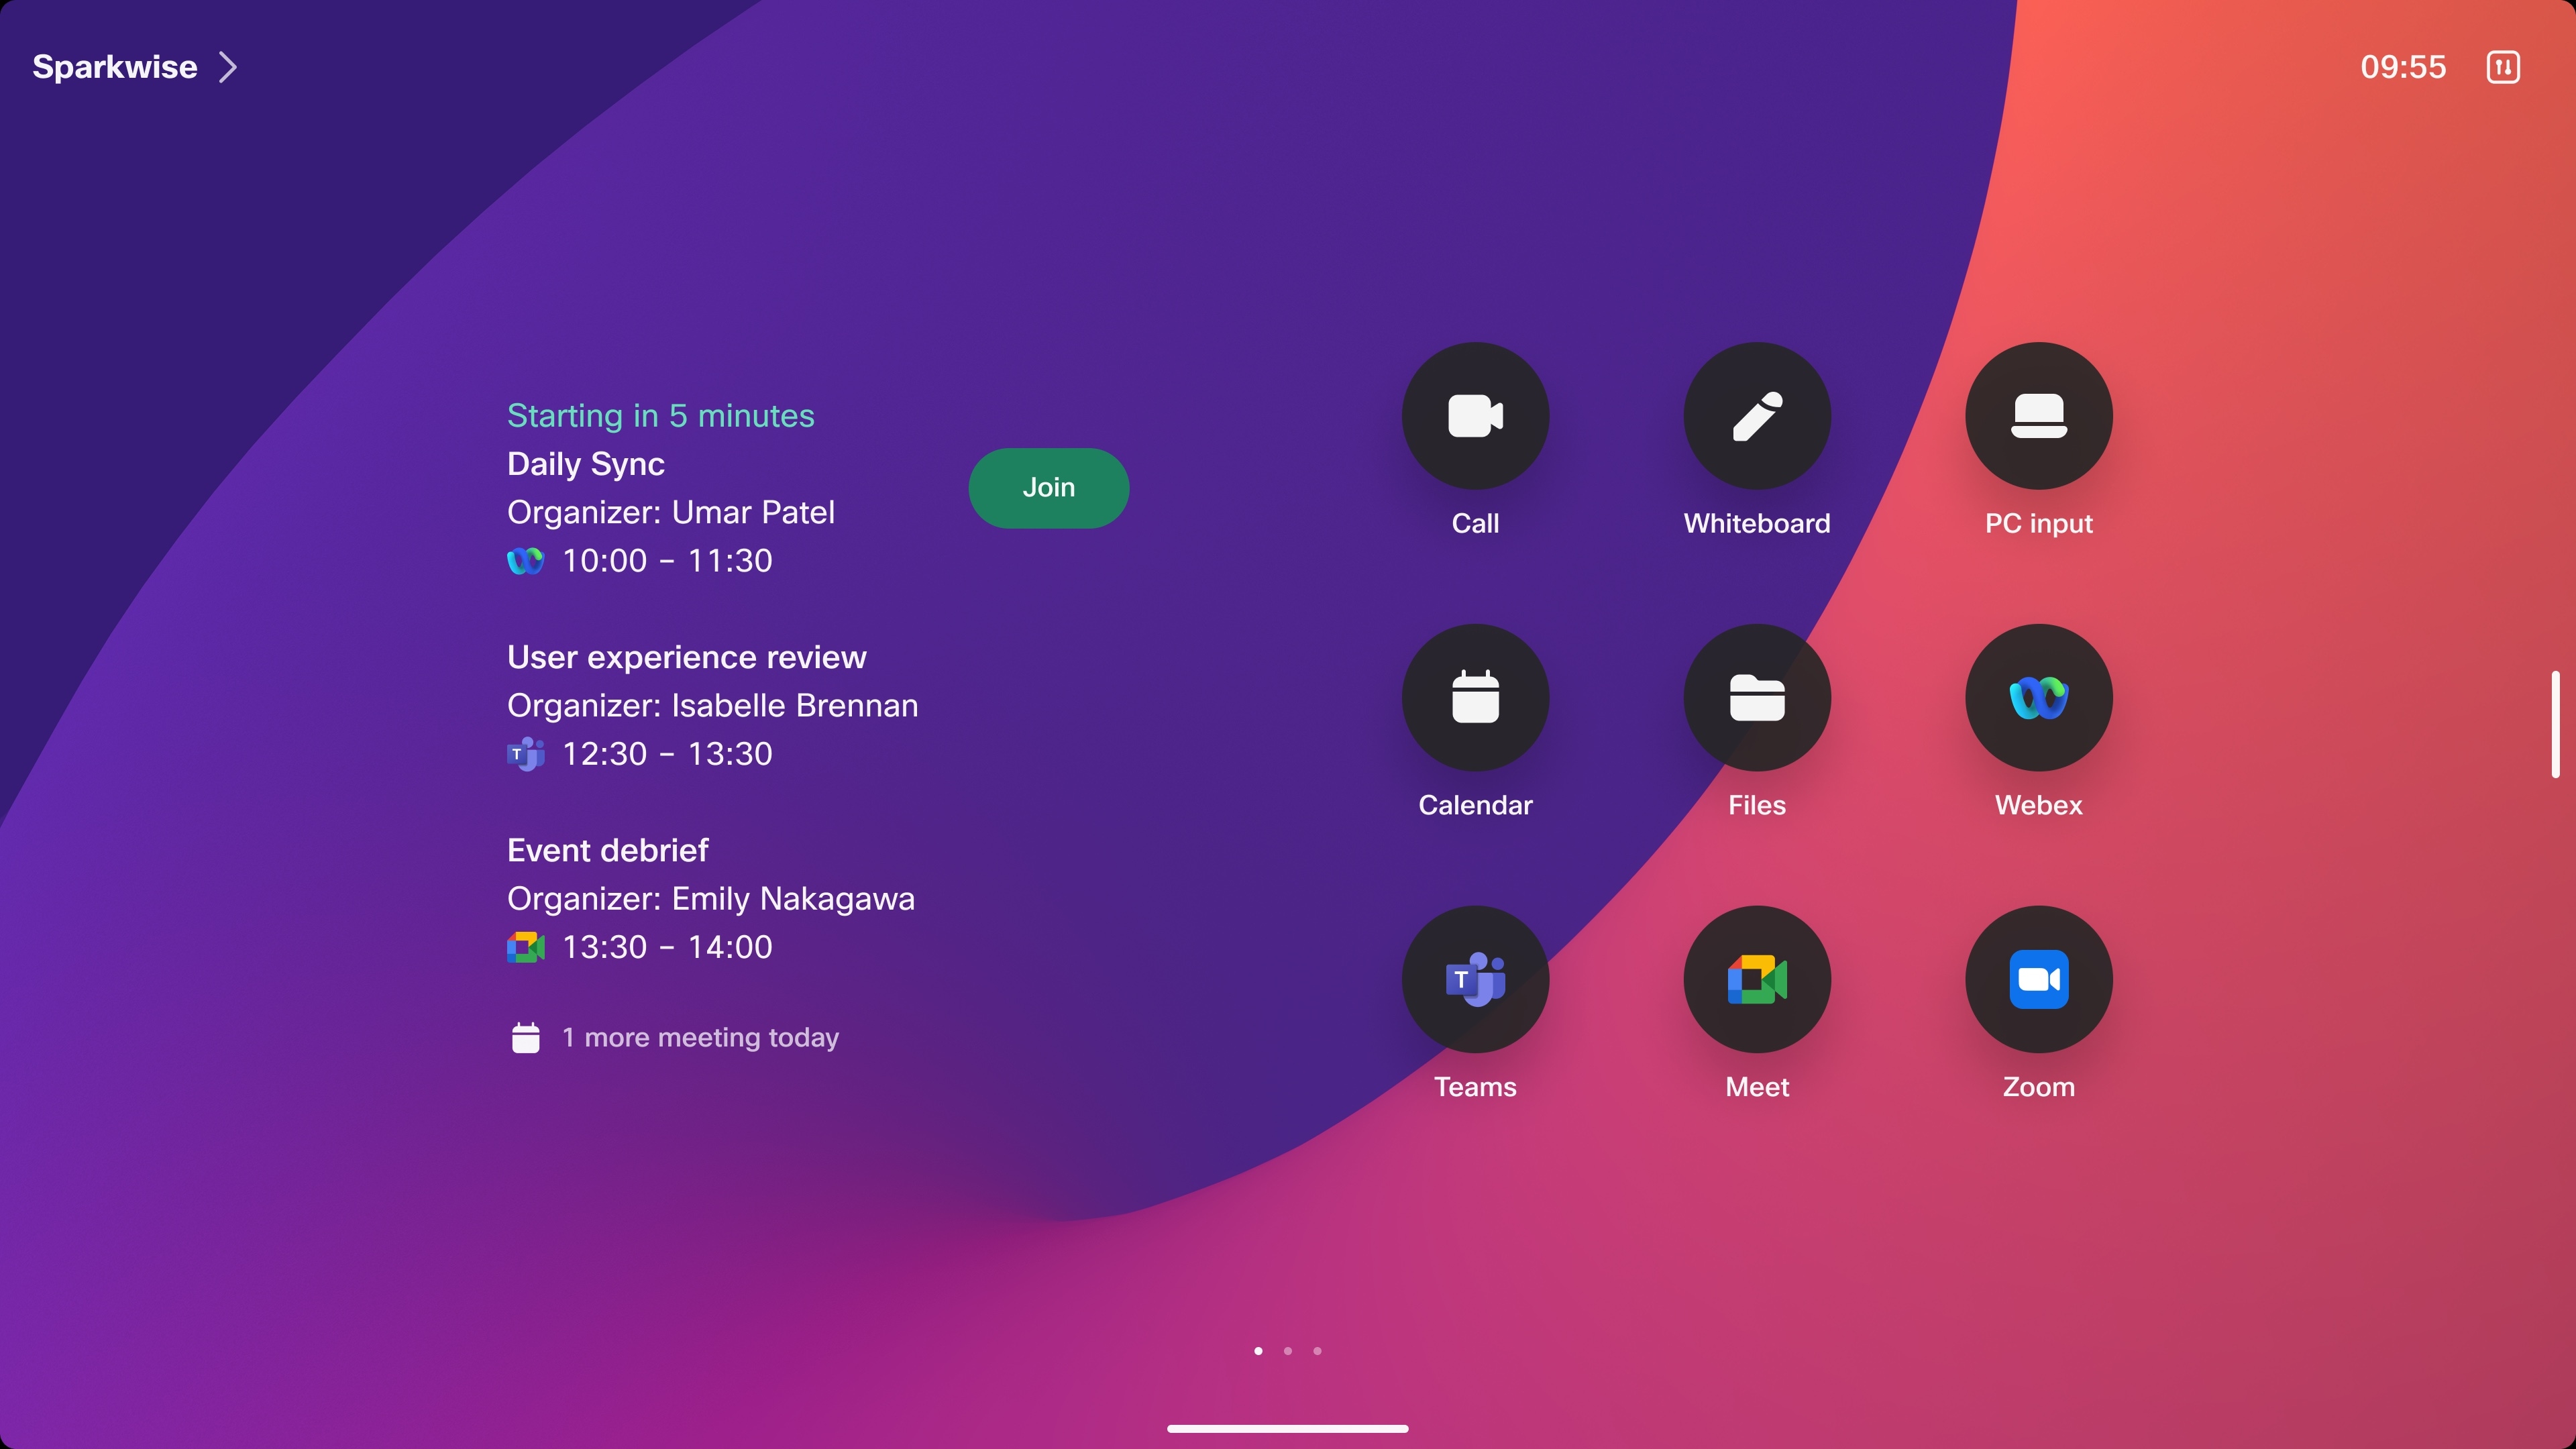Click the Webex logo beside Daily Sync time
Image resolution: width=2576 pixels, height=1449 pixels.
coord(526,560)
